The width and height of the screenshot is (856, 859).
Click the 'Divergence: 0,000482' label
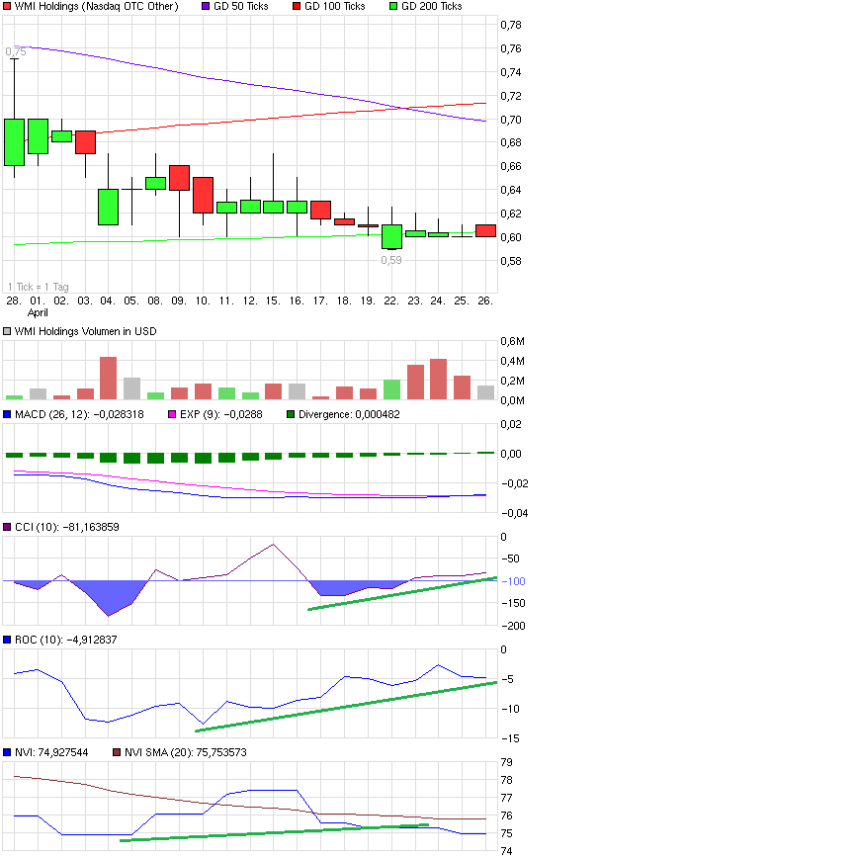349,415
